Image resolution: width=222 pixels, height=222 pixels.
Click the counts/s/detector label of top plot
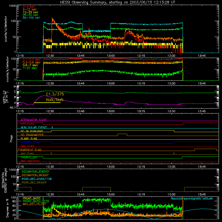(x=6, y=29)
